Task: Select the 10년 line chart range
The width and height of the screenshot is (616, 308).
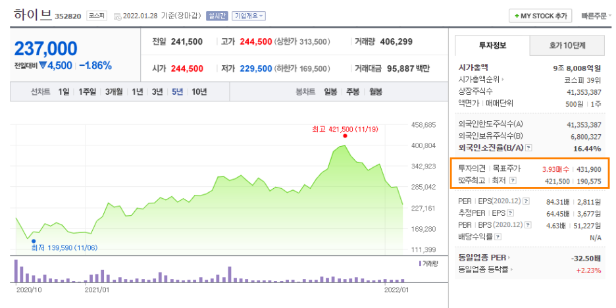Action: [x=199, y=92]
